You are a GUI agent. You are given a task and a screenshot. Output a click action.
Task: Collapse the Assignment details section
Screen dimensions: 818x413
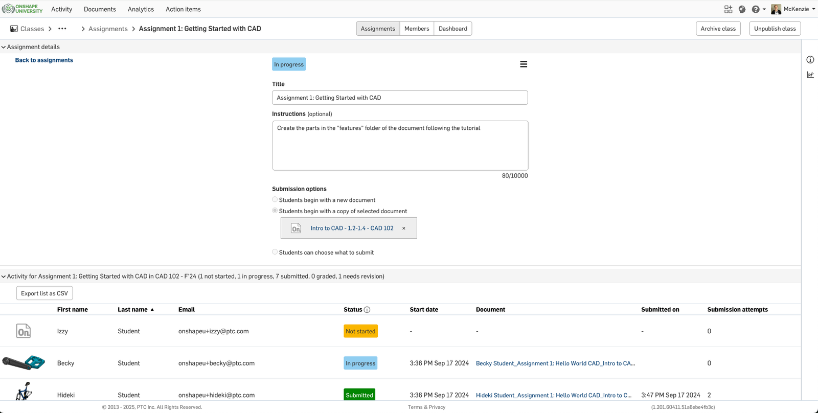pos(4,47)
